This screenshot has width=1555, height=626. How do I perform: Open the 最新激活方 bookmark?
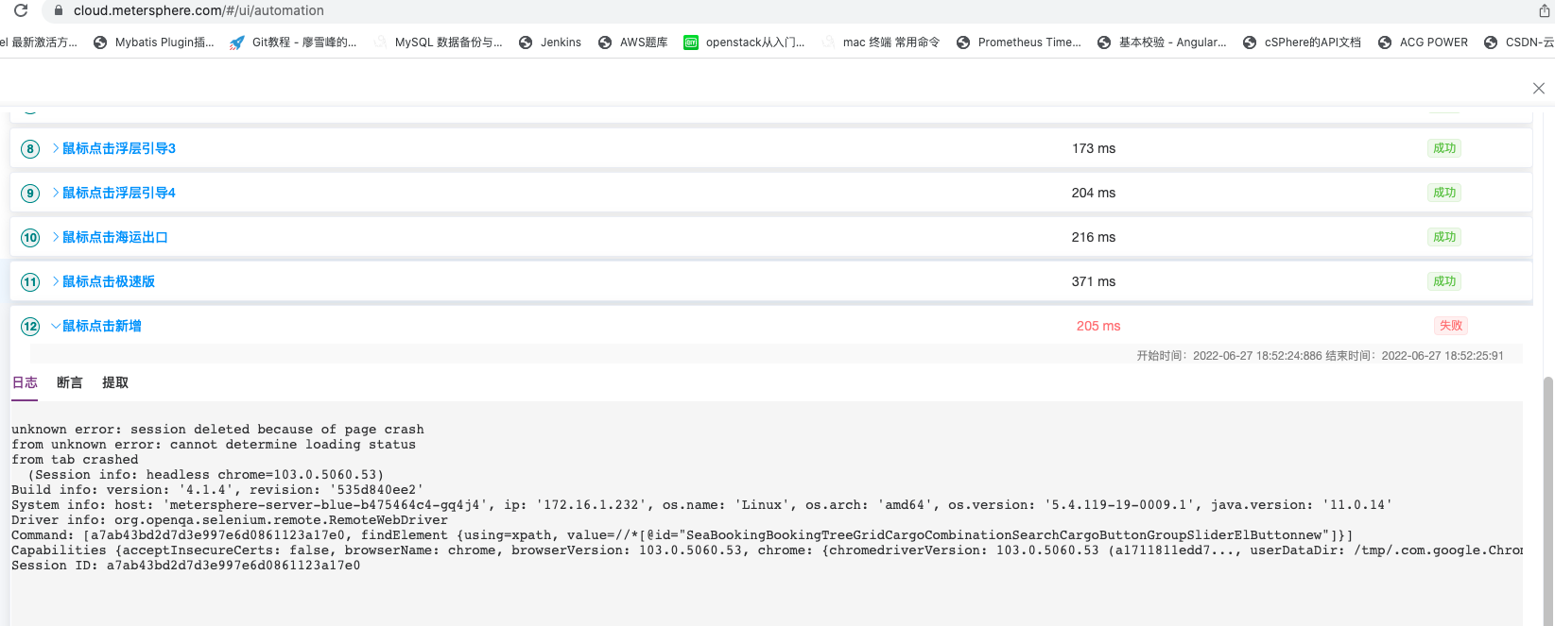pos(39,42)
